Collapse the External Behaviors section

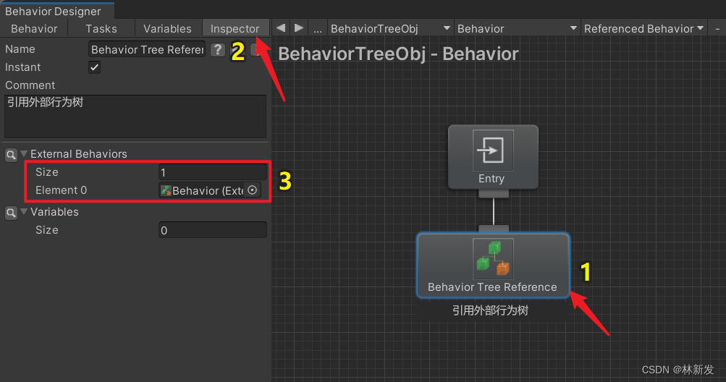(x=24, y=153)
